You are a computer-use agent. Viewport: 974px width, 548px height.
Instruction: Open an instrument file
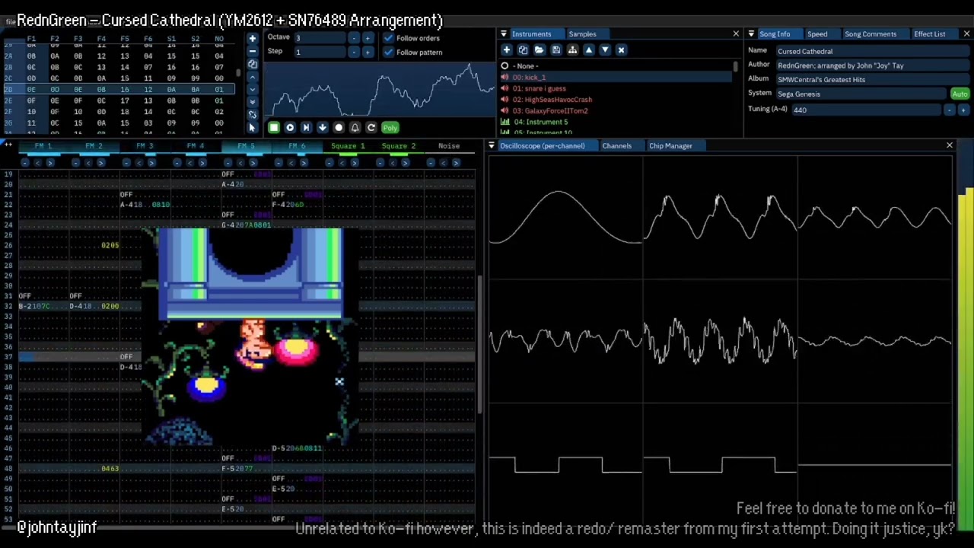click(540, 50)
